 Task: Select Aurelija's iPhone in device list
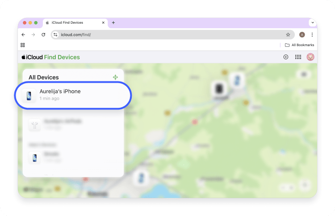[73, 94]
